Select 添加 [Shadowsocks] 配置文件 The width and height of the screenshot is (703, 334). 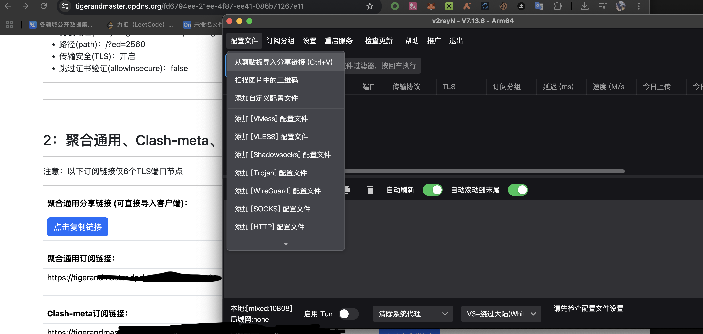click(286, 155)
